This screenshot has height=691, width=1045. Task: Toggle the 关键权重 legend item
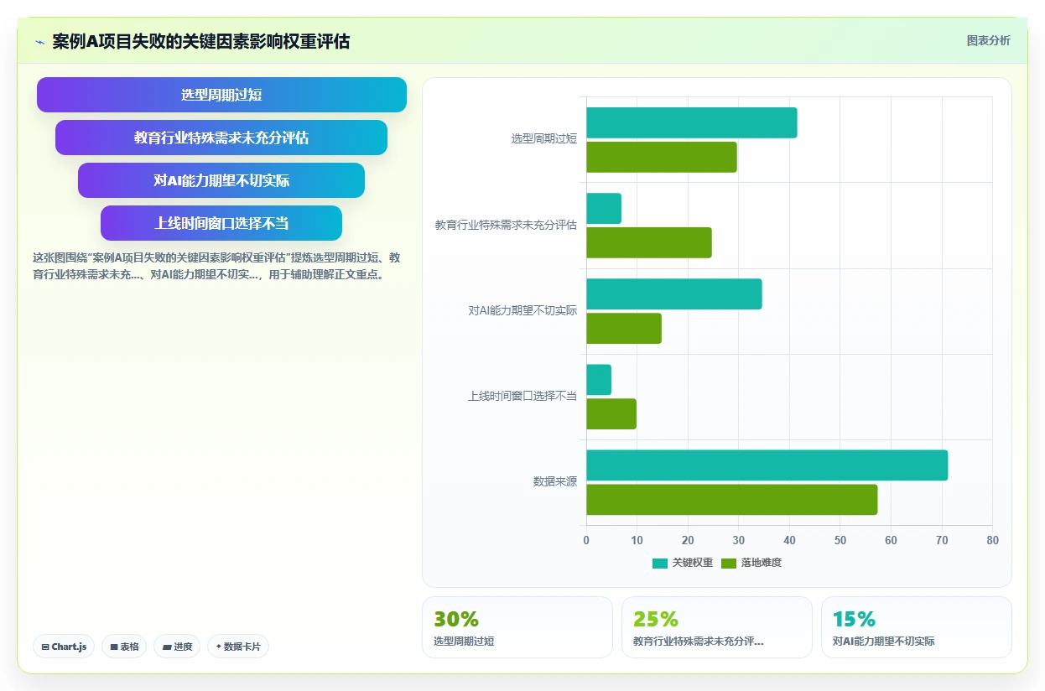(x=683, y=563)
